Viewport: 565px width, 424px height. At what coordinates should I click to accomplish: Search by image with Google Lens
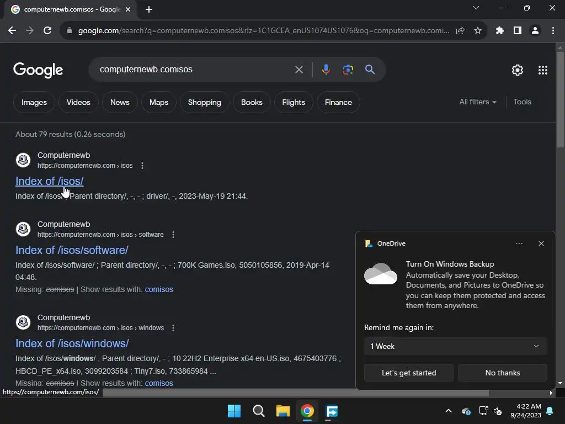[348, 70]
